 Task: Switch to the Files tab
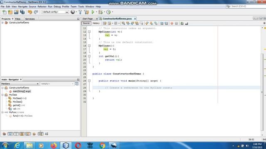tap(17, 19)
